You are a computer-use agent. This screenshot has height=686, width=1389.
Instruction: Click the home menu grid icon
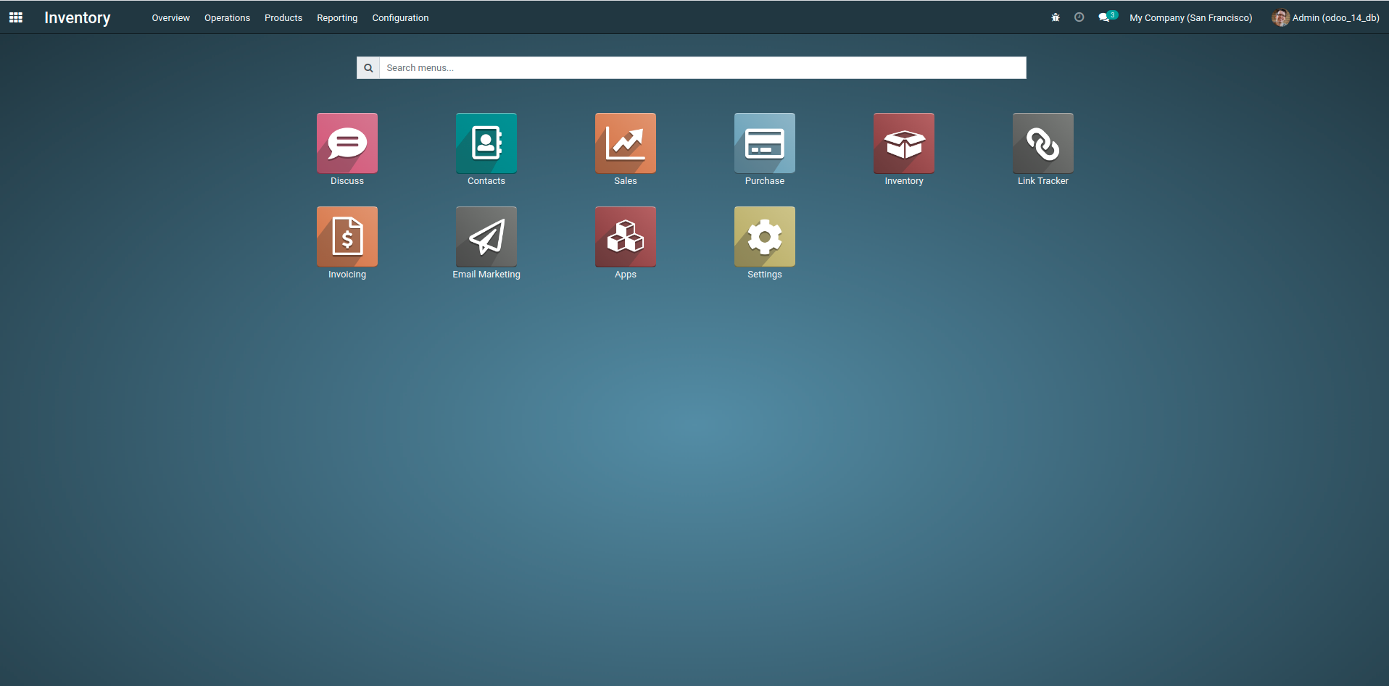(x=16, y=17)
